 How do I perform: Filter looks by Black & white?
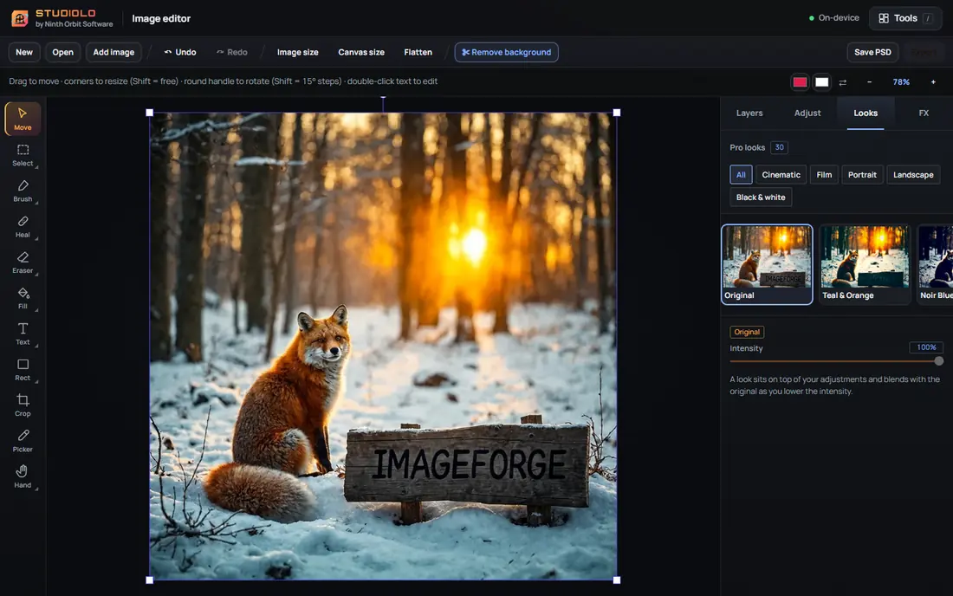[761, 198]
